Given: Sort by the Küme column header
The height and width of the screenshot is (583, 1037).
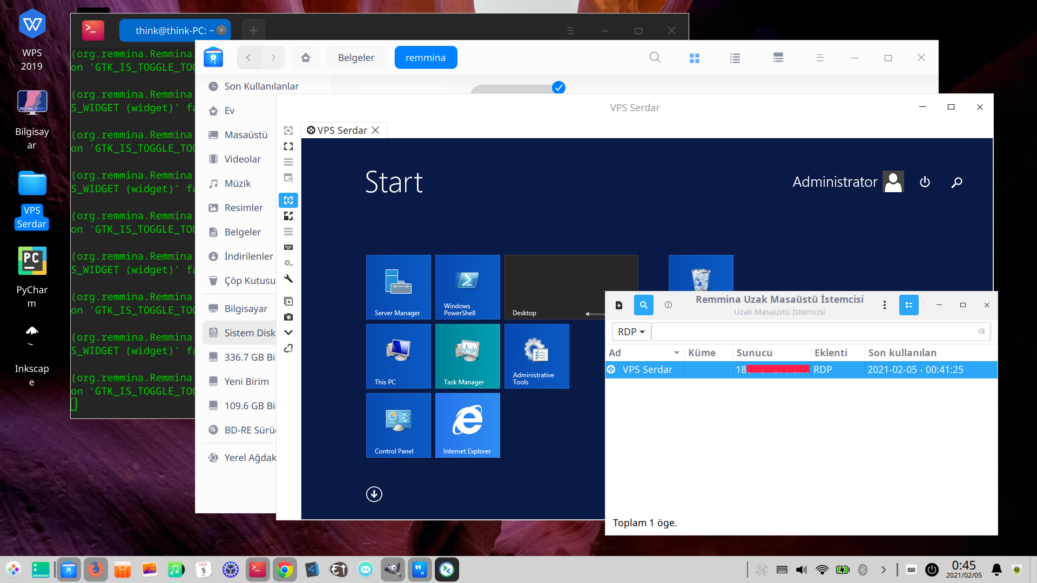Looking at the screenshot, I should click(x=708, y=352).
